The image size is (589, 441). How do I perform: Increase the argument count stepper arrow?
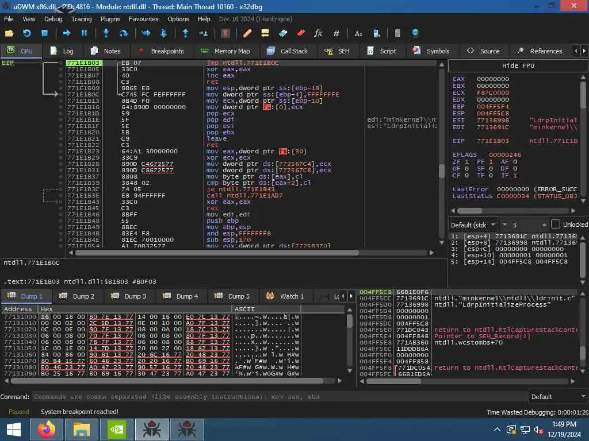point(544,225)
